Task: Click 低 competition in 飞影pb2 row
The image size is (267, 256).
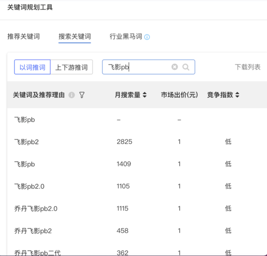Action: click(x=228, y=142)
